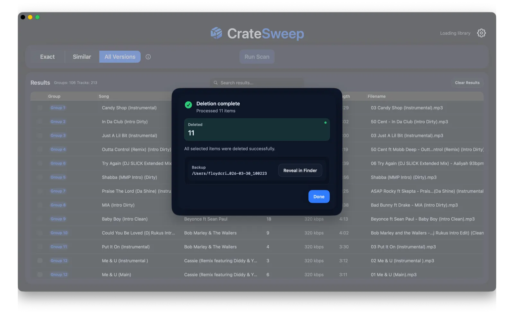The width and height of the screenshot is (514, 315).
Task: Click filename 01 Me & U (Main).mp3
Action: click(394, 275)
